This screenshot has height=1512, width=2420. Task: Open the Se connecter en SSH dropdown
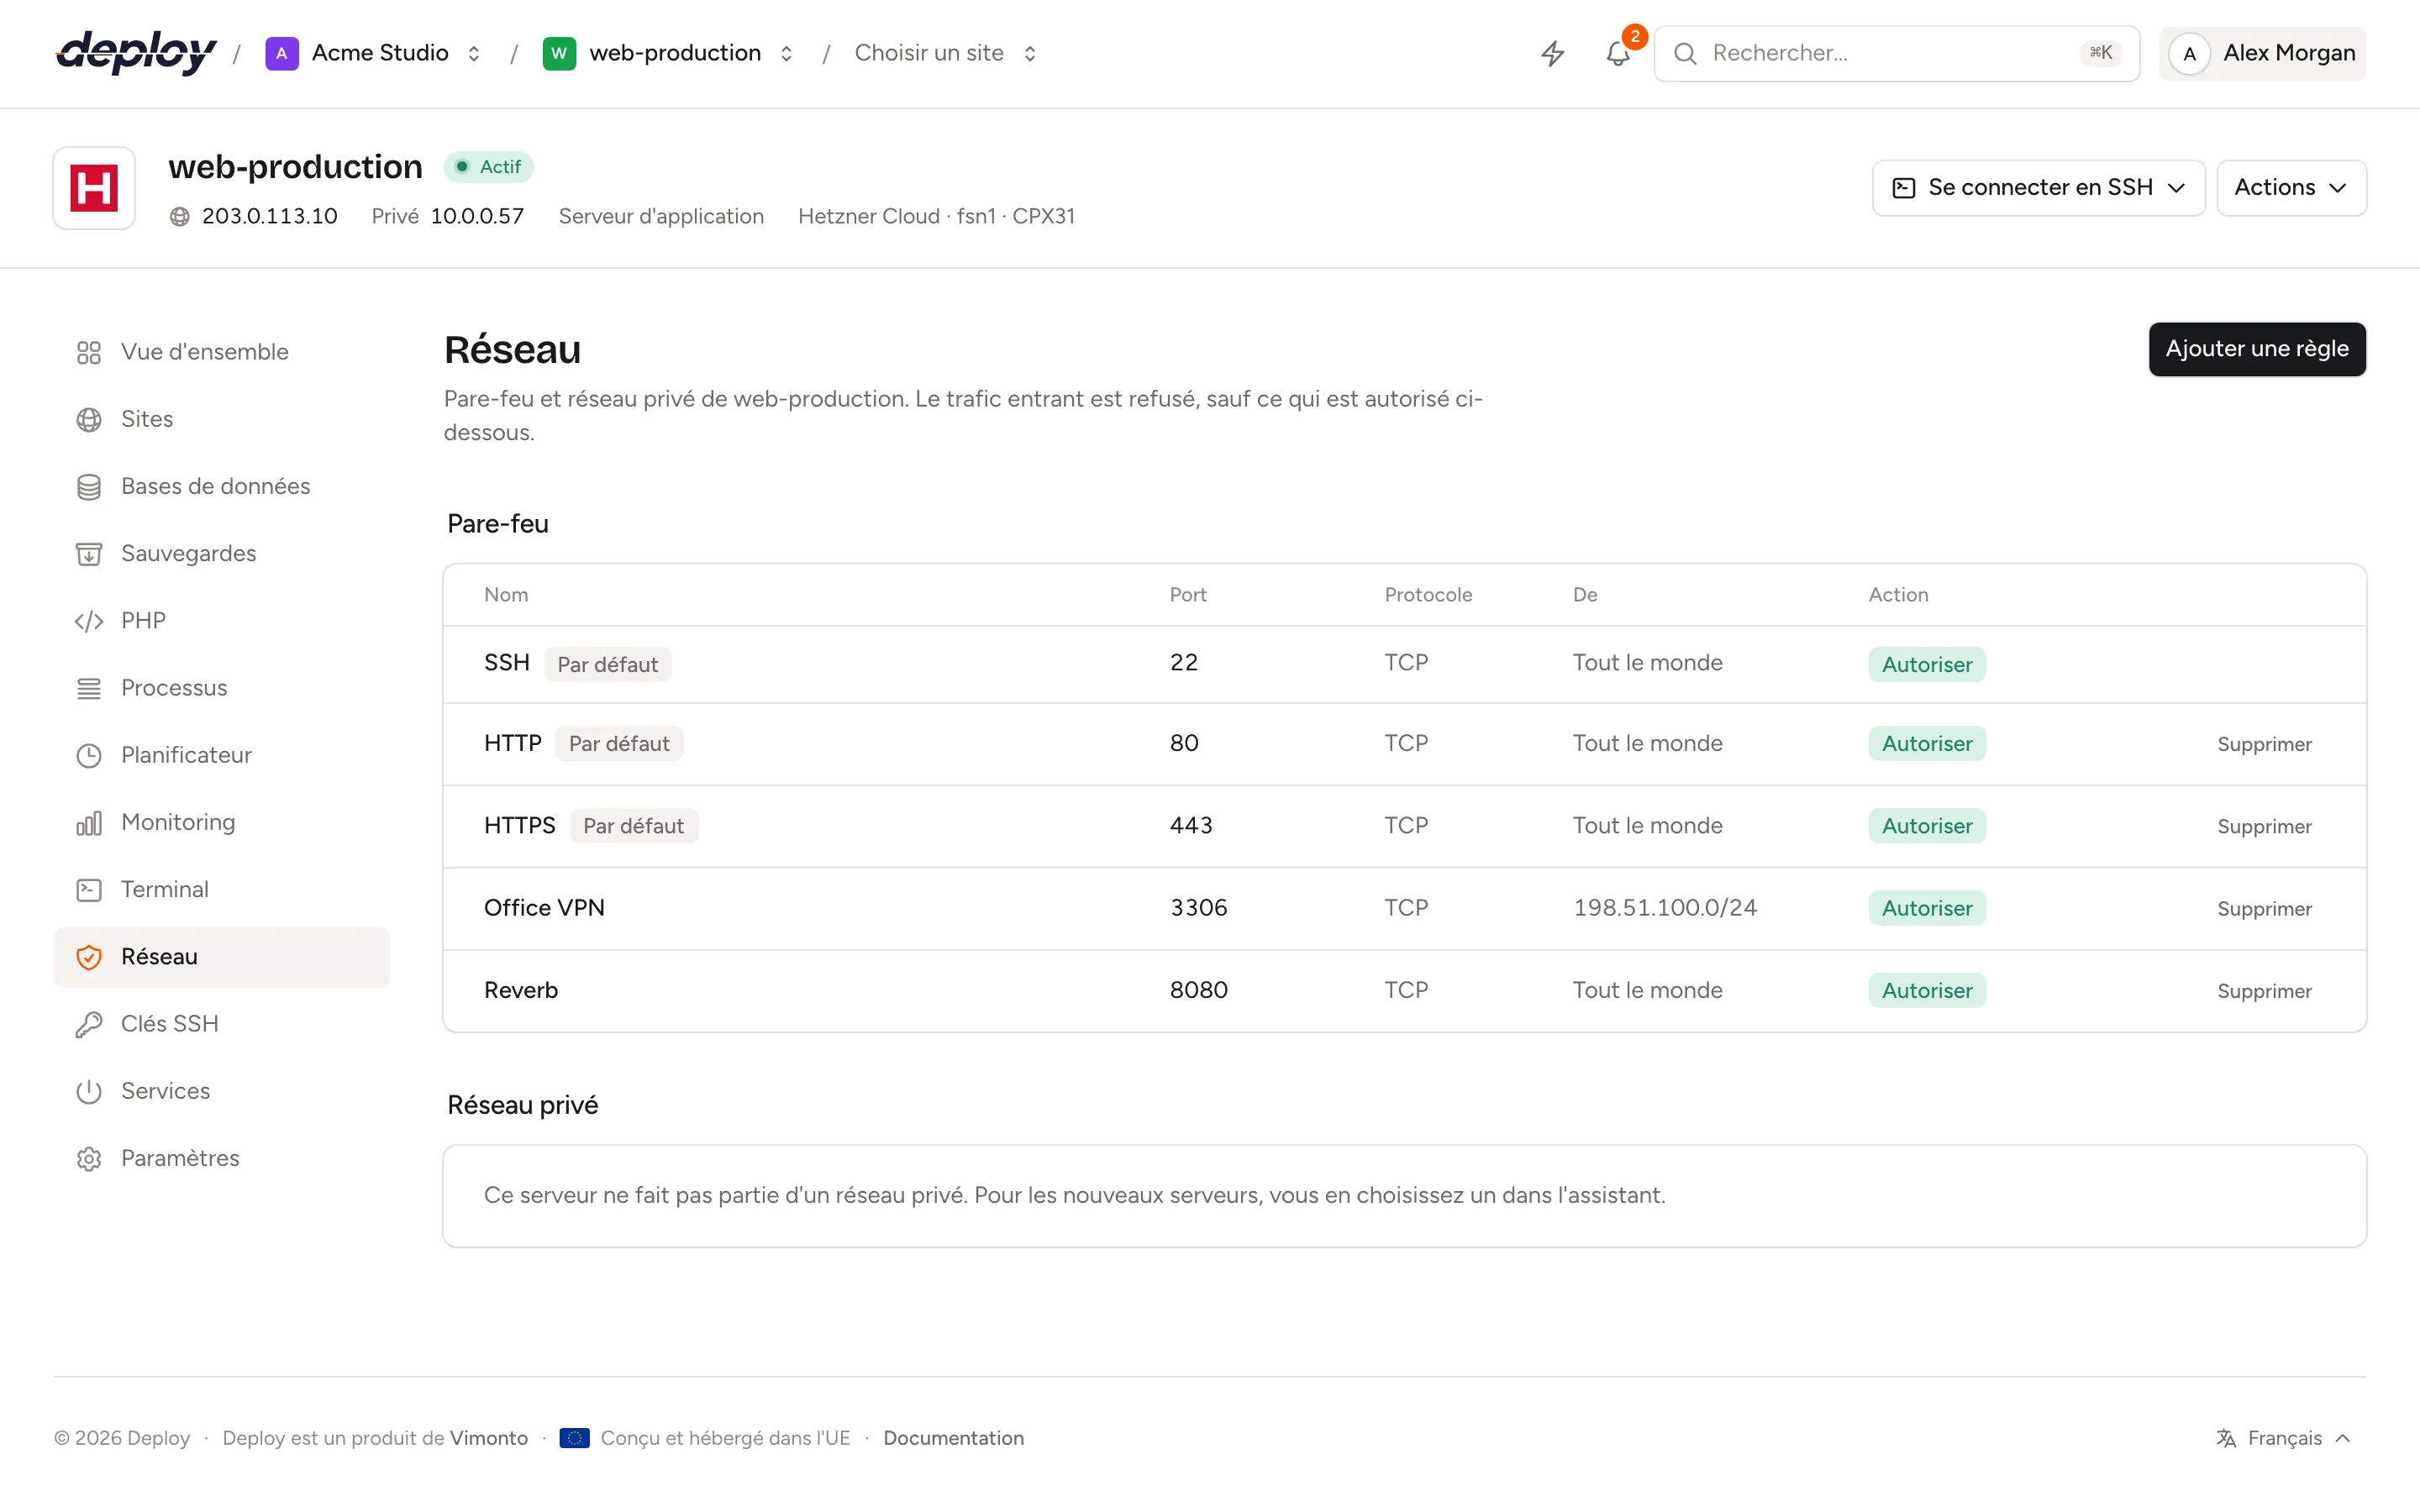pyautogui.click(x=2038, y=188)
